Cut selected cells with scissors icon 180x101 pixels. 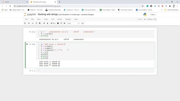[x=33, y=23]
